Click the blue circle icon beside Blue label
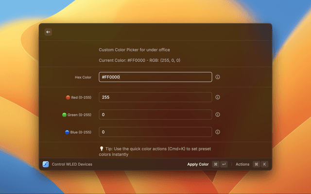The image size is (311, 194). tap(67, 132)
